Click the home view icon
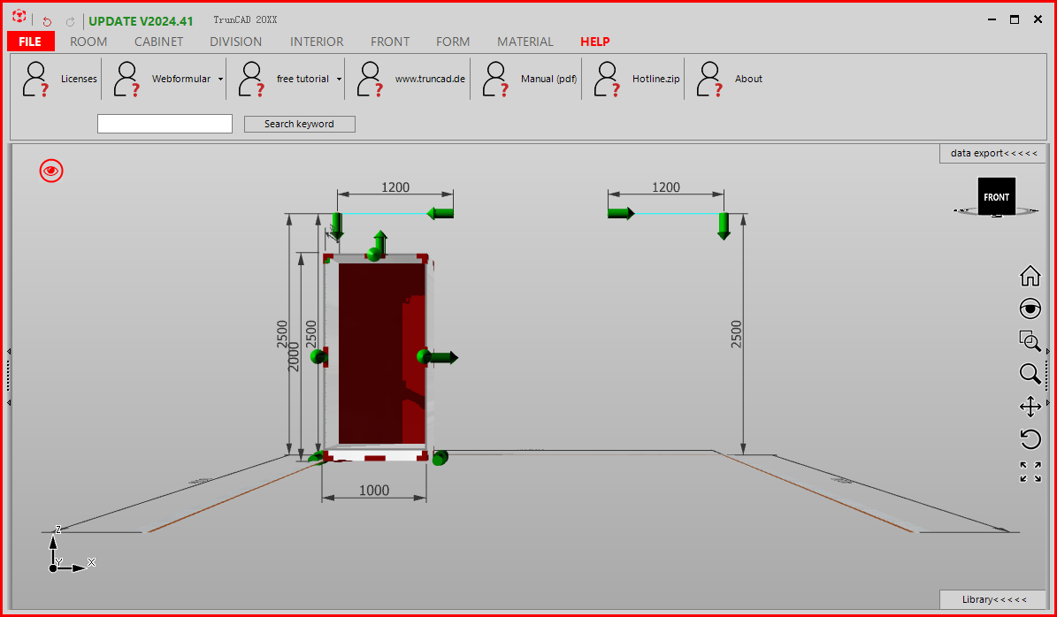Screen dimensions: 1057x617 [x=1030, y=276]
